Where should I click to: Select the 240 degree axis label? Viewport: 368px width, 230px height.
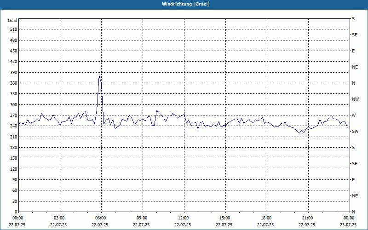point(14,126)
